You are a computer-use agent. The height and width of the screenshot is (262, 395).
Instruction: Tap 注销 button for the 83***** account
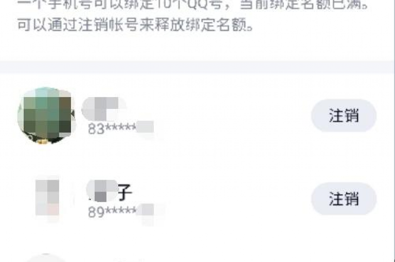(x=344, y=116)
